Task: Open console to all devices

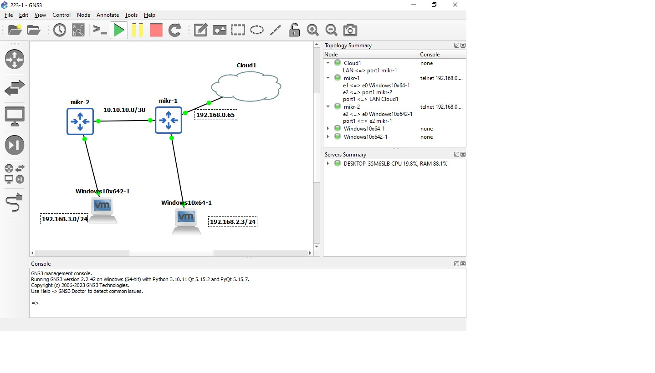Action: 99,30
